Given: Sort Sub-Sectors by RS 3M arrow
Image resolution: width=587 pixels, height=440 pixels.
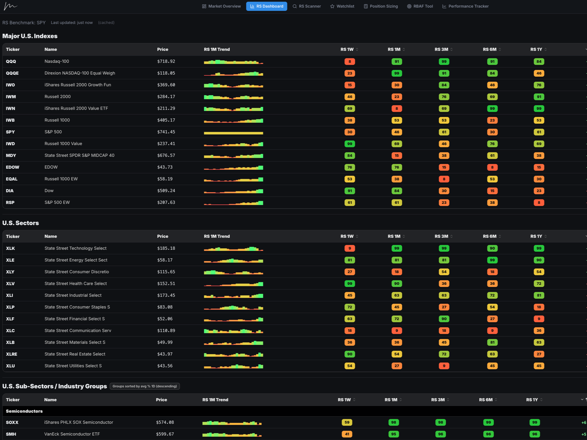Looking at the screenshot, I should pos(448,400).
